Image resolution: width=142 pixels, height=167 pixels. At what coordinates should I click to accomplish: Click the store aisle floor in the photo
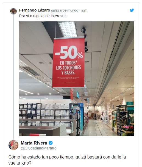[99, 128]
